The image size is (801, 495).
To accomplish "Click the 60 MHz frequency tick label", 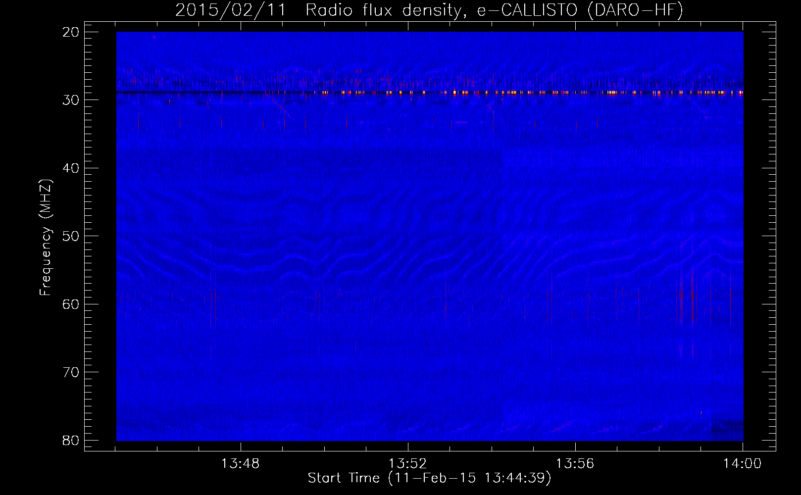I will (71, 304).
